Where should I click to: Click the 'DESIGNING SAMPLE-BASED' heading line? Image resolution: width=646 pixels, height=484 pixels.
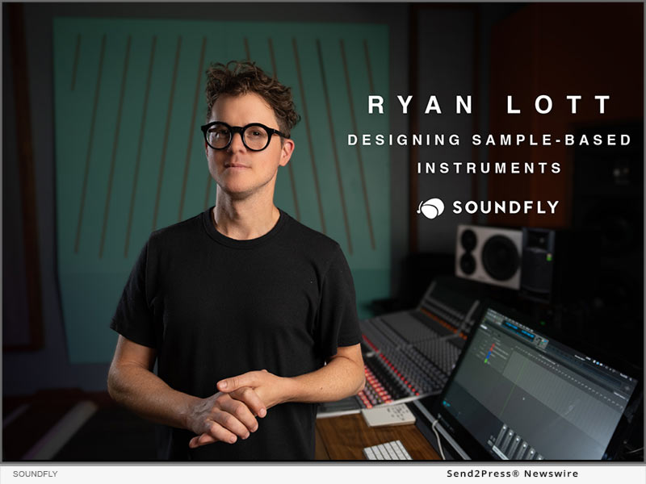point(489,140)
